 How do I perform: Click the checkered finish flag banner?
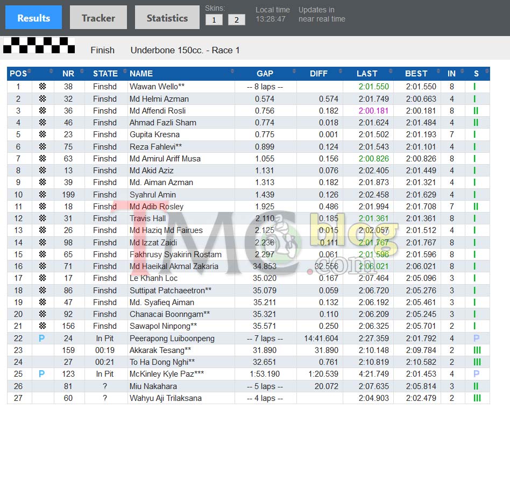click(x=39, y=45)
